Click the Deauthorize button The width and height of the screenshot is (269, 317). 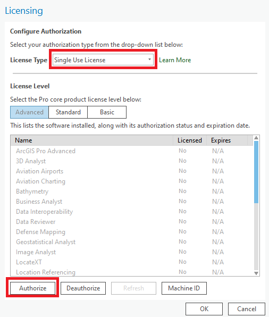[x=83, y=288]
